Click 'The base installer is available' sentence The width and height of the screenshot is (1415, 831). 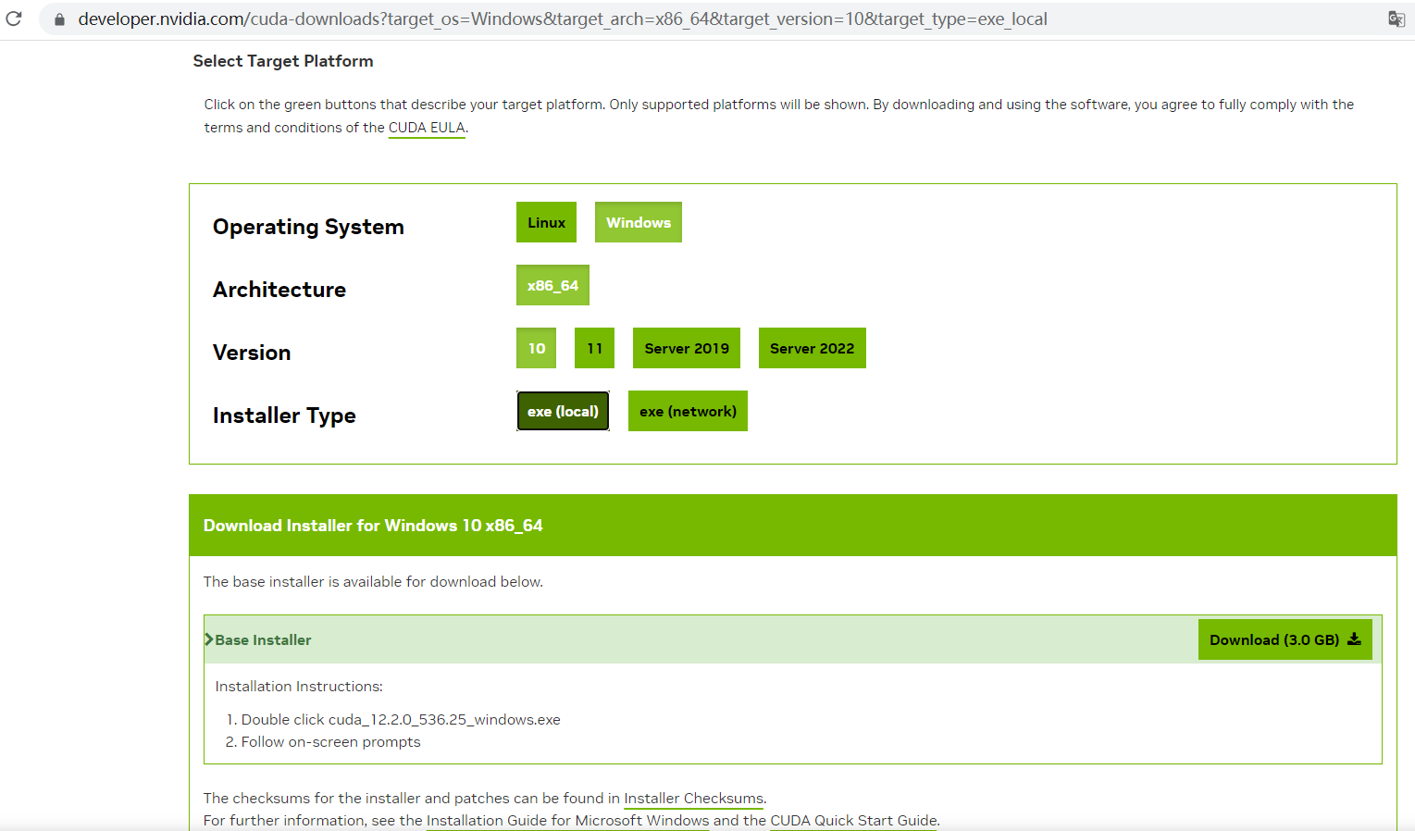tap(373, 581)
